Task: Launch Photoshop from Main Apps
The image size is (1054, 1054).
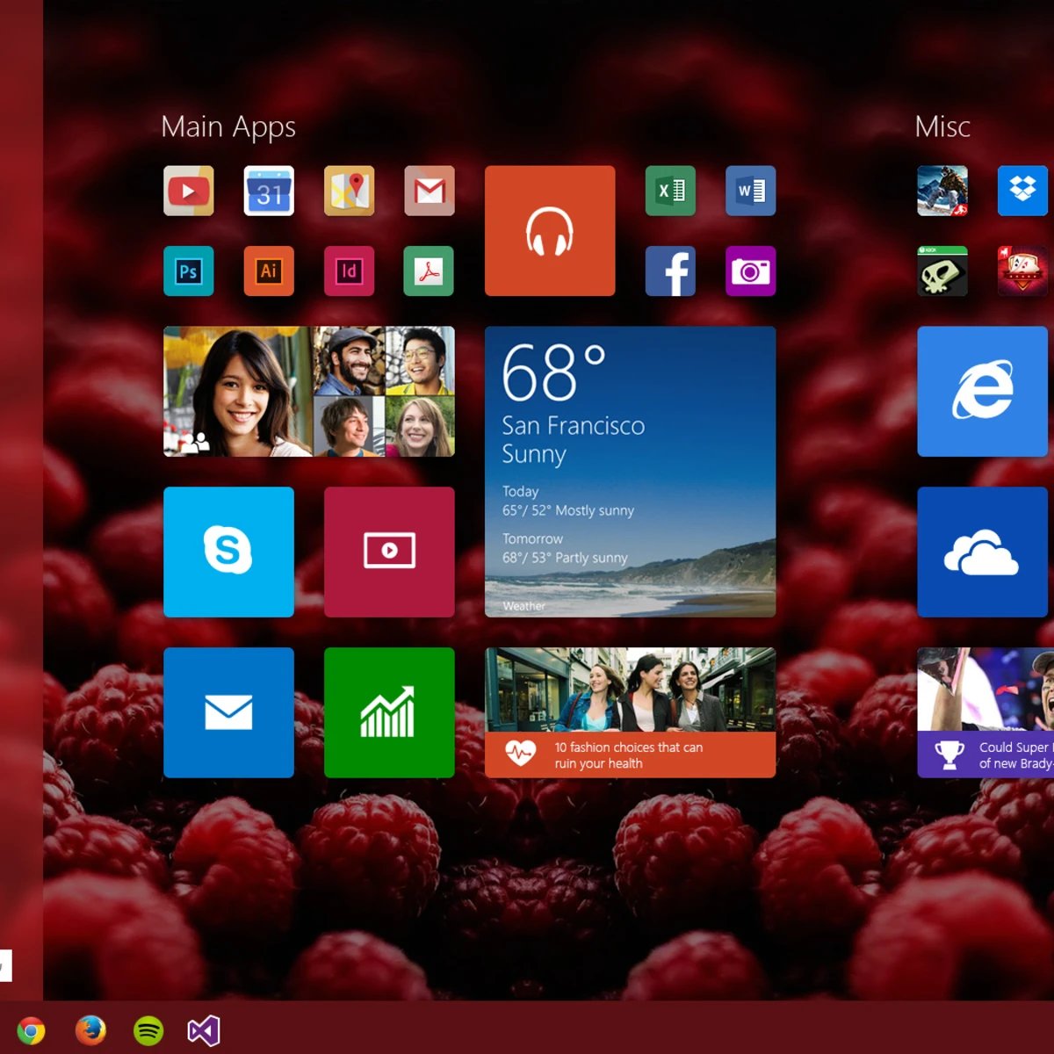Action: point(188,271)
